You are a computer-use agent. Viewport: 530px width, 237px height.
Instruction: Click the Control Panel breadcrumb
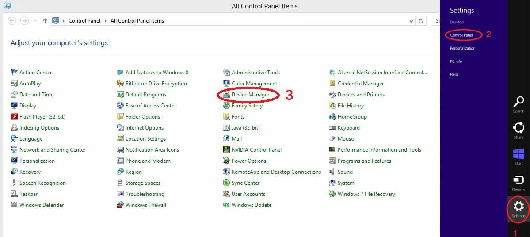pyautogui.click(x=84, y=21)
